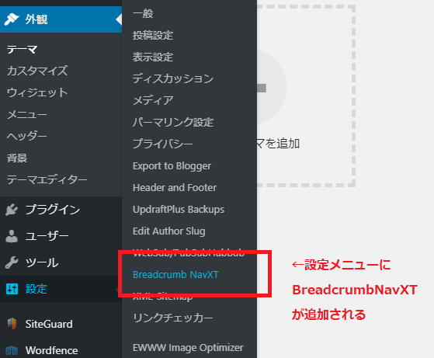
Task: Click the wrench icon for ツール
Action: (12, 262)
